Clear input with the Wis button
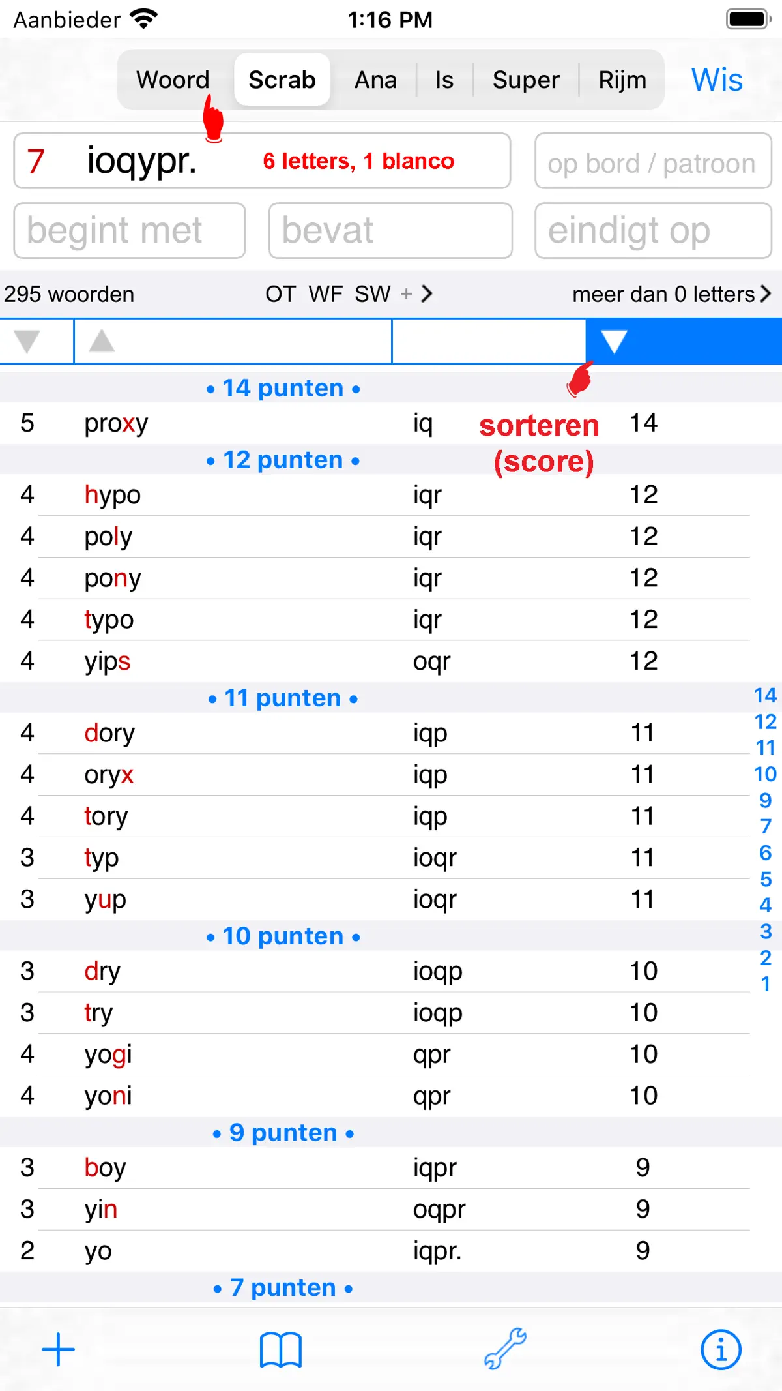This screenshot has height=1391, width=782. click(717, 80)
